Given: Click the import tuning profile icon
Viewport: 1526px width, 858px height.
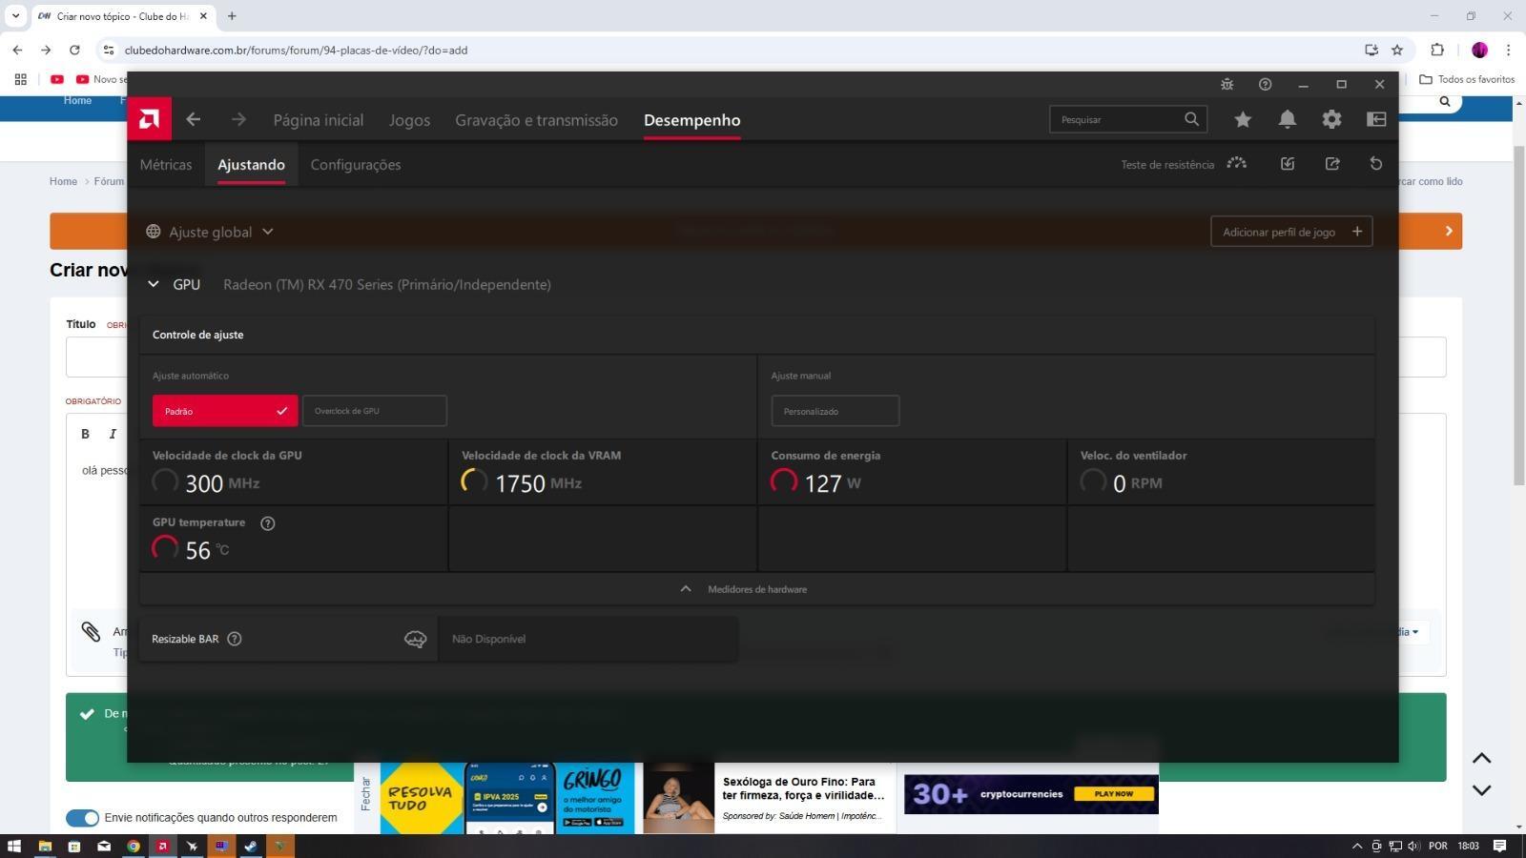Looking at the screenshot, I should click(x=1287, y=164).
